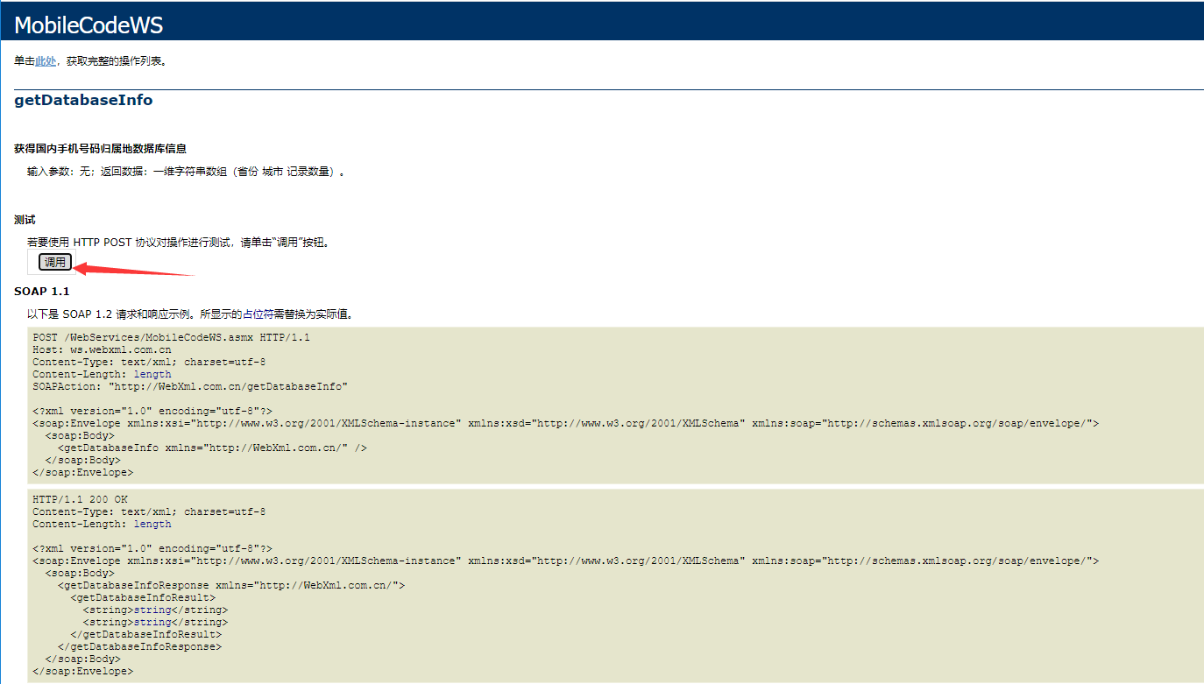
Task: Click the 调用 button to invoke getDatabaseInfo
Action: tap(54, 261)
